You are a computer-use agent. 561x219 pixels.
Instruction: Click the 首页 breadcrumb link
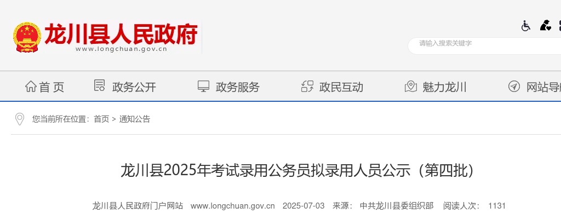click(x=101, y=119)
